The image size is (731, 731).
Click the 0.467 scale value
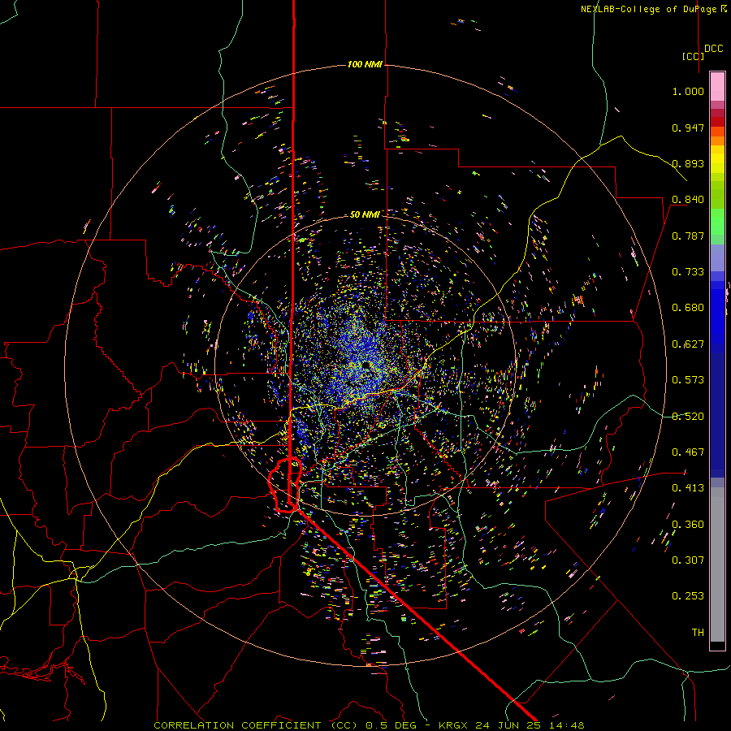pos(688,452)
